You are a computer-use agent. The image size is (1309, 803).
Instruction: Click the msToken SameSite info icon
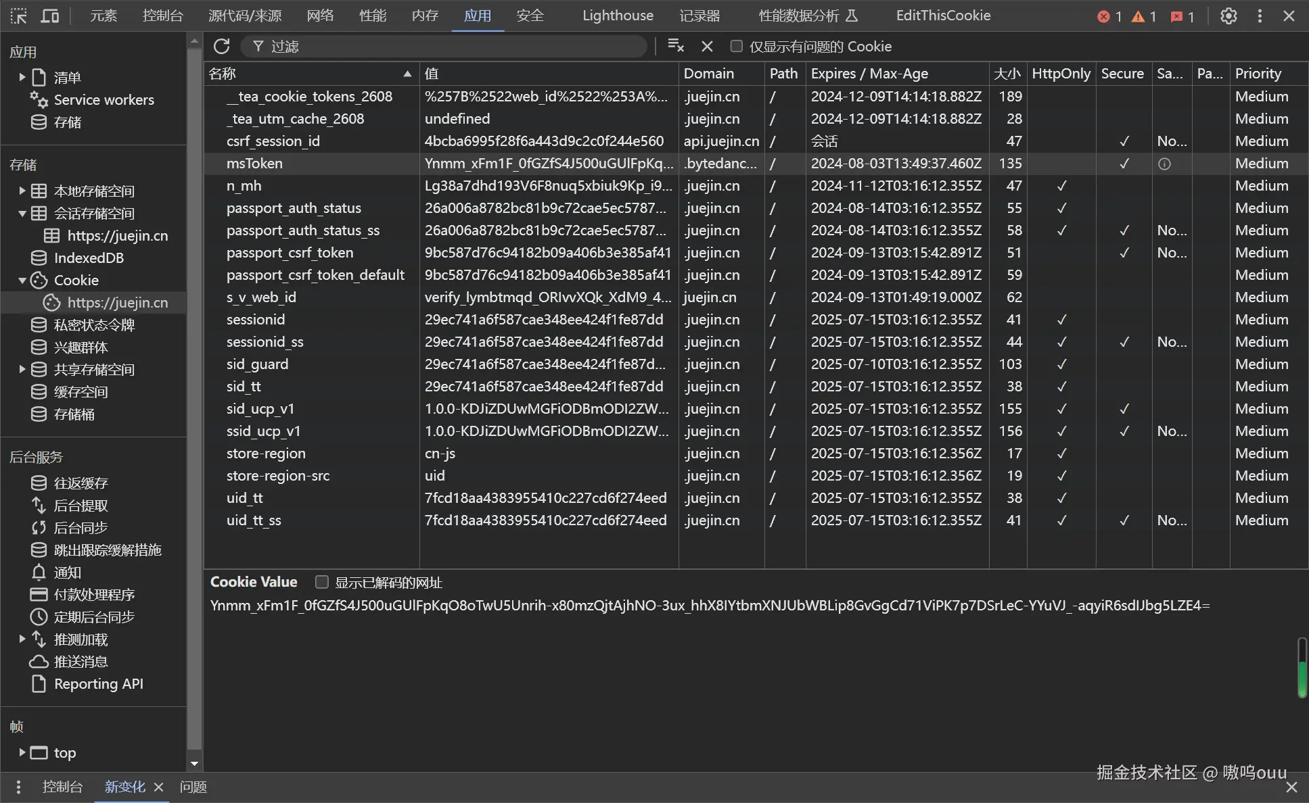pos(1164,164)
